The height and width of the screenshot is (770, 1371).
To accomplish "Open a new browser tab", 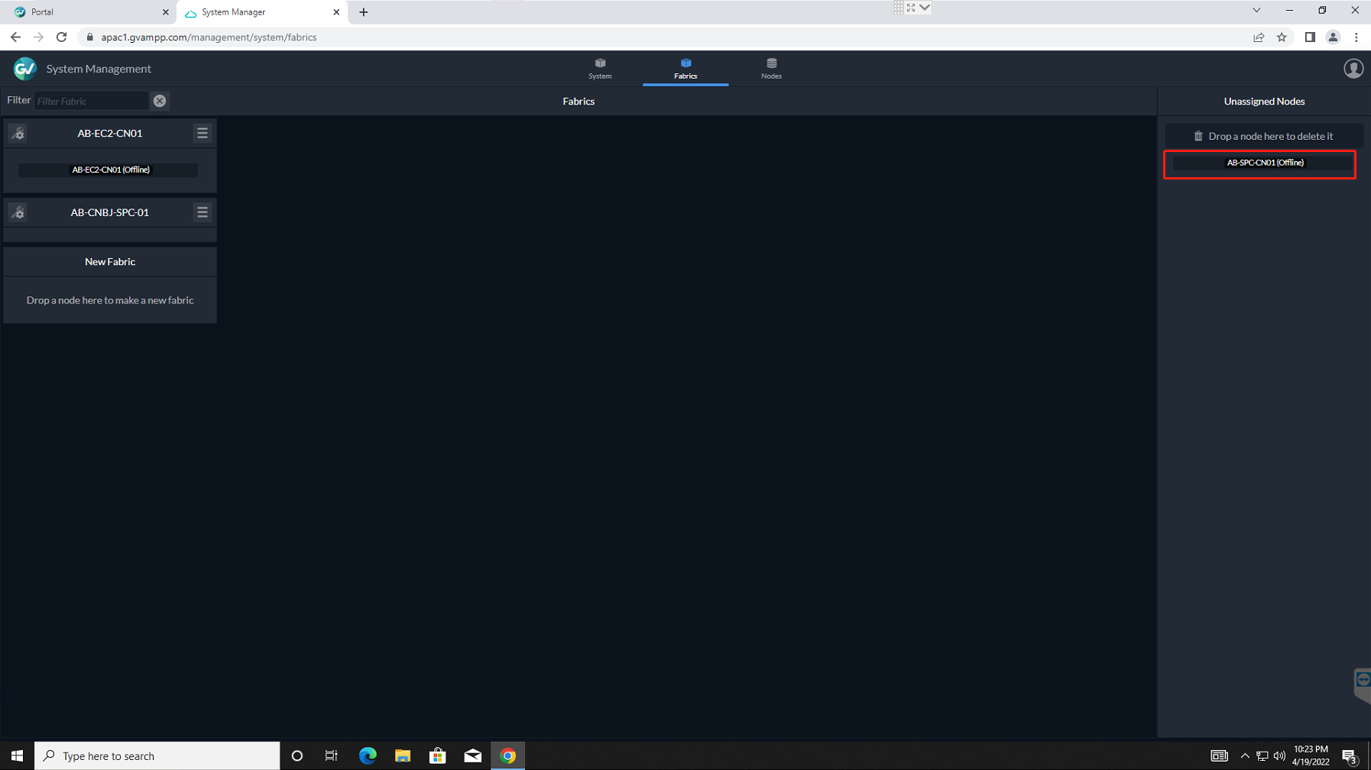I will click(x=364, y=12).
